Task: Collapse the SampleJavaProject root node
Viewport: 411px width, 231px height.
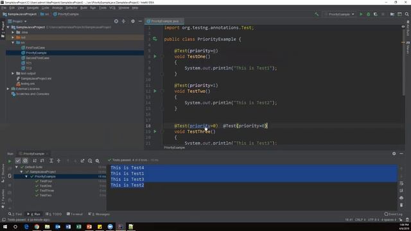Action: 8,27
